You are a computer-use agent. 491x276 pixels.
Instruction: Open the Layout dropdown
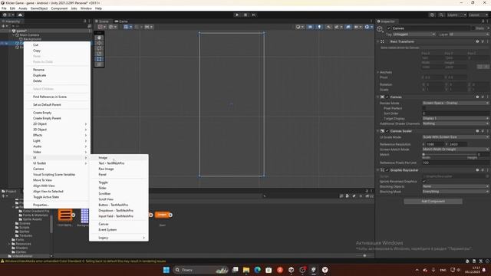click(478, 15)
